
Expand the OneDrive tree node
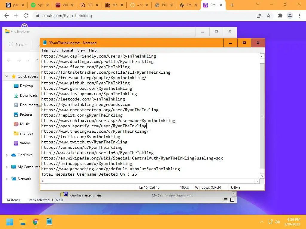(x=7, y=155)
